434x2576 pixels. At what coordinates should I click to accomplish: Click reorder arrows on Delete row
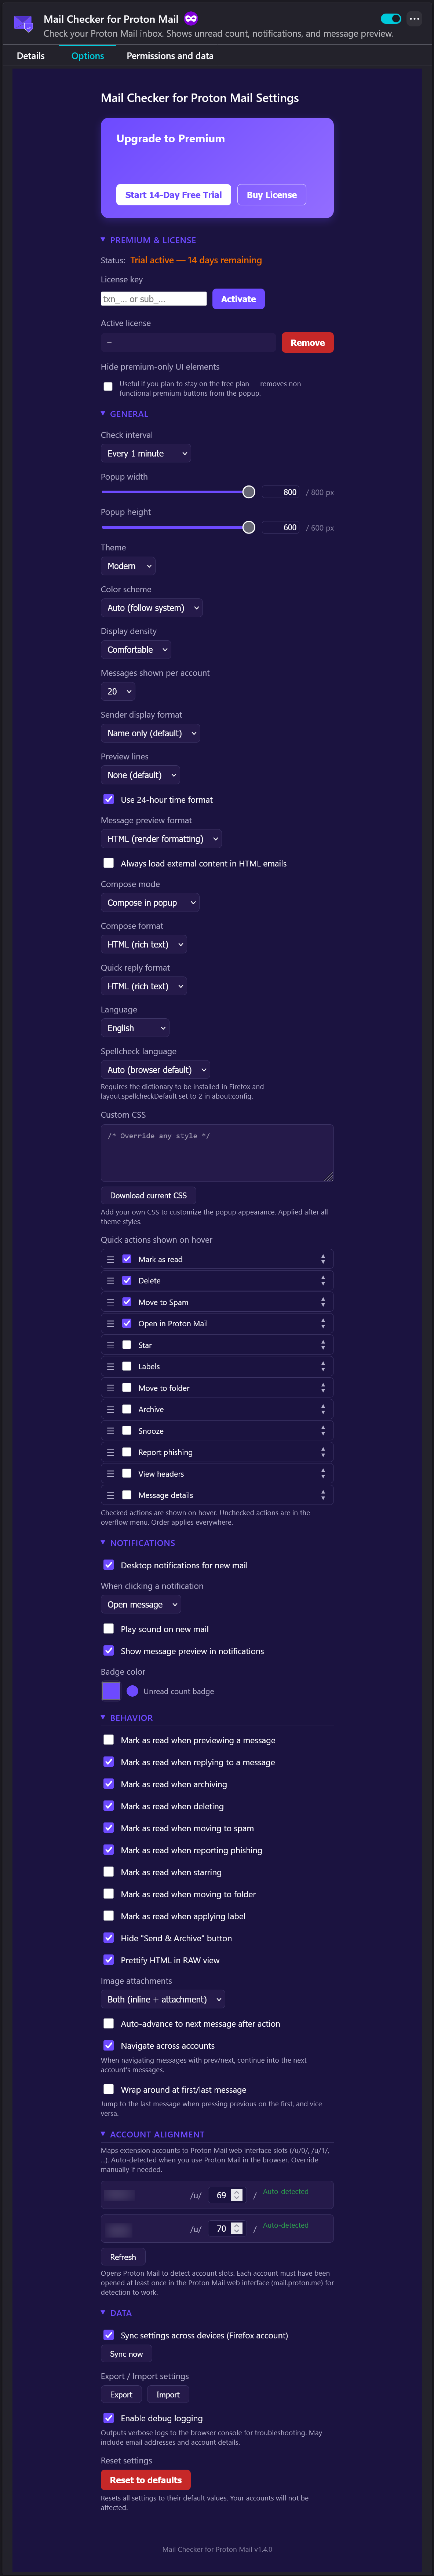[x=323, y=1280]
